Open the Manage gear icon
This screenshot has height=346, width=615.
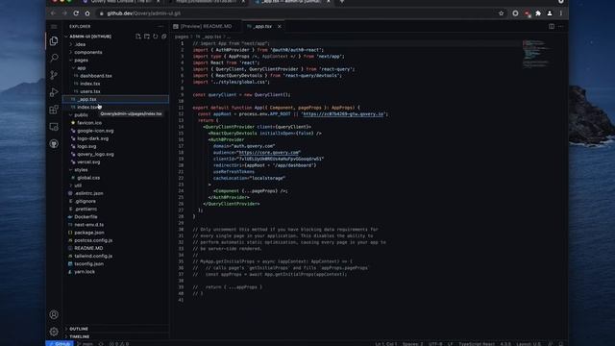coord(54,332)
